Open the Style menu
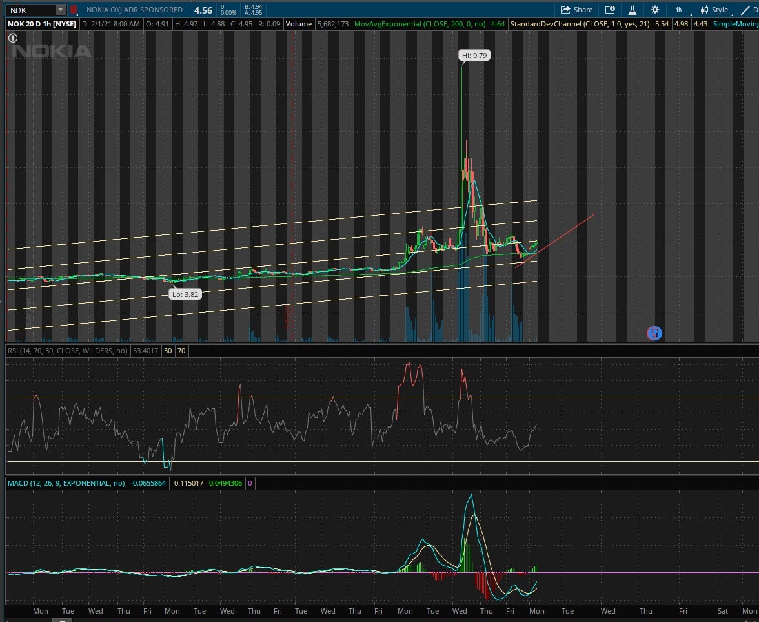This screenshot has width=759, height=622. pos(714,10)
